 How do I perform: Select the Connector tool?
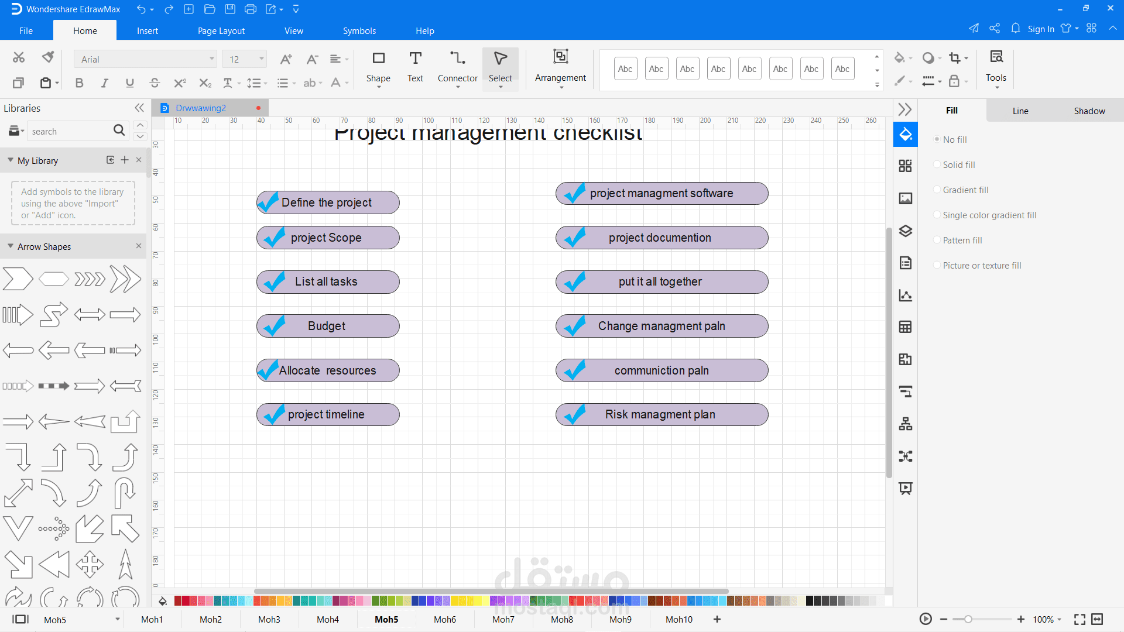click(x=457, y=68)
